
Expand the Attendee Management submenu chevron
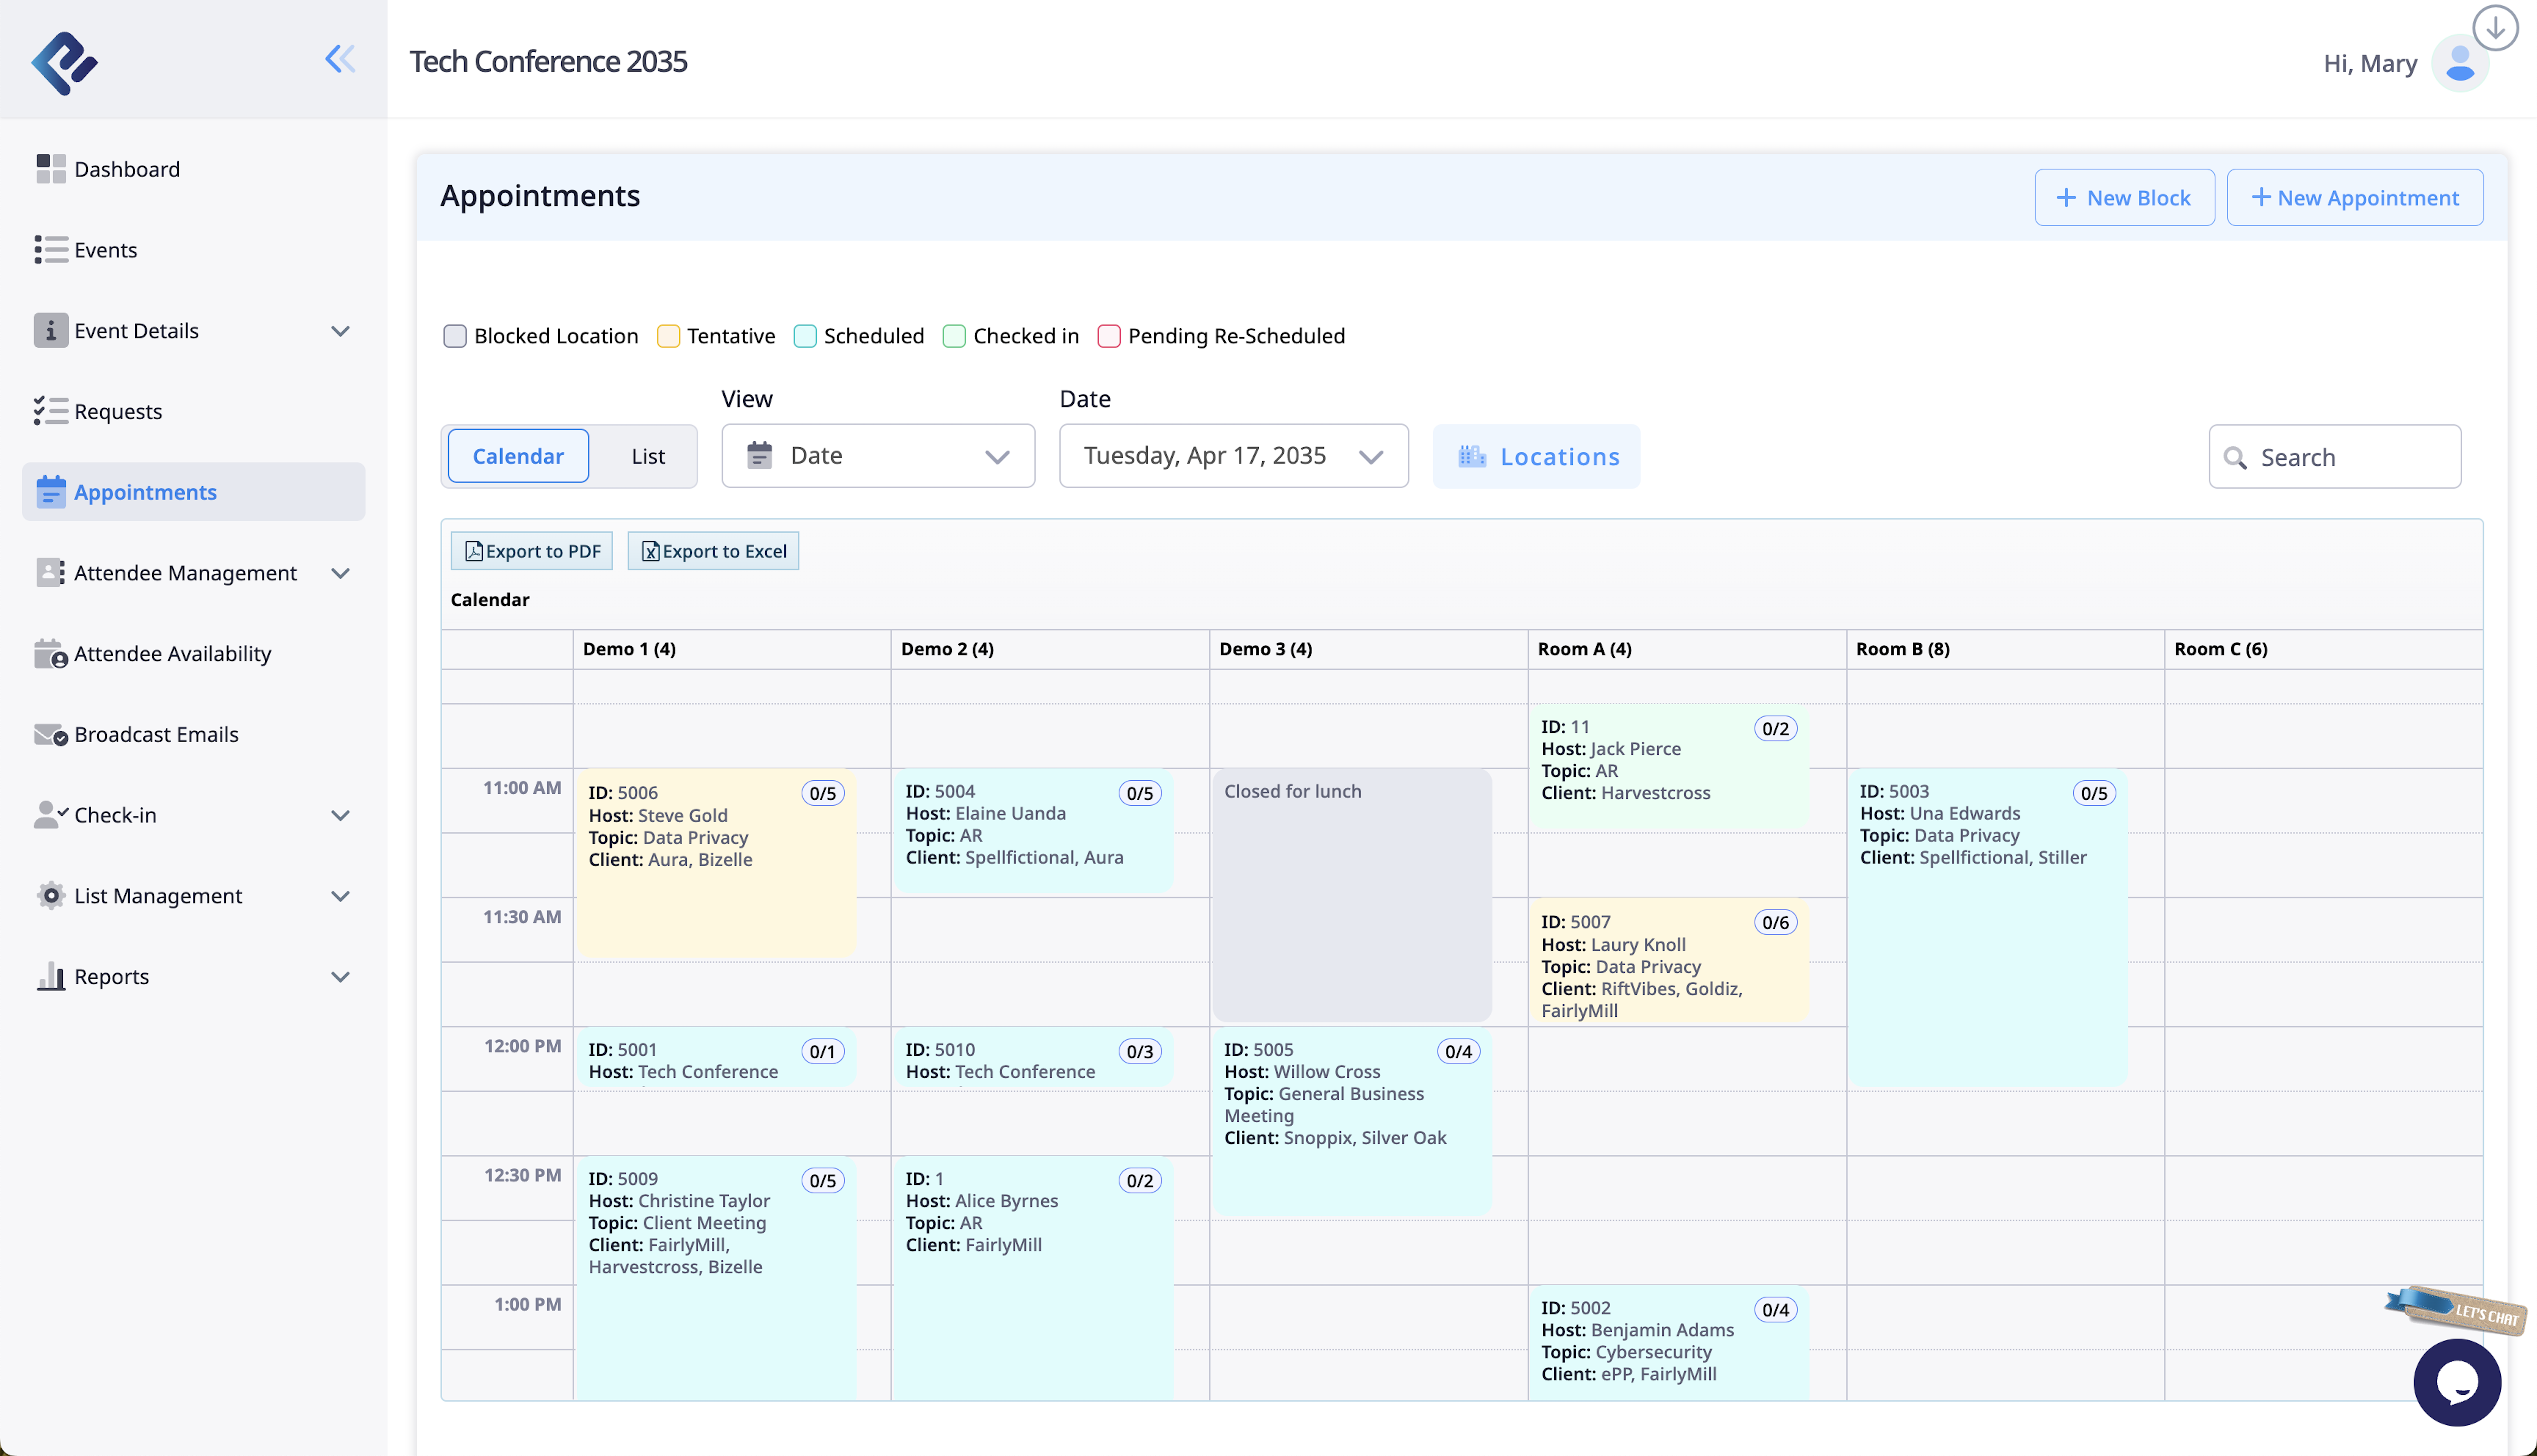tap(340, 573)
